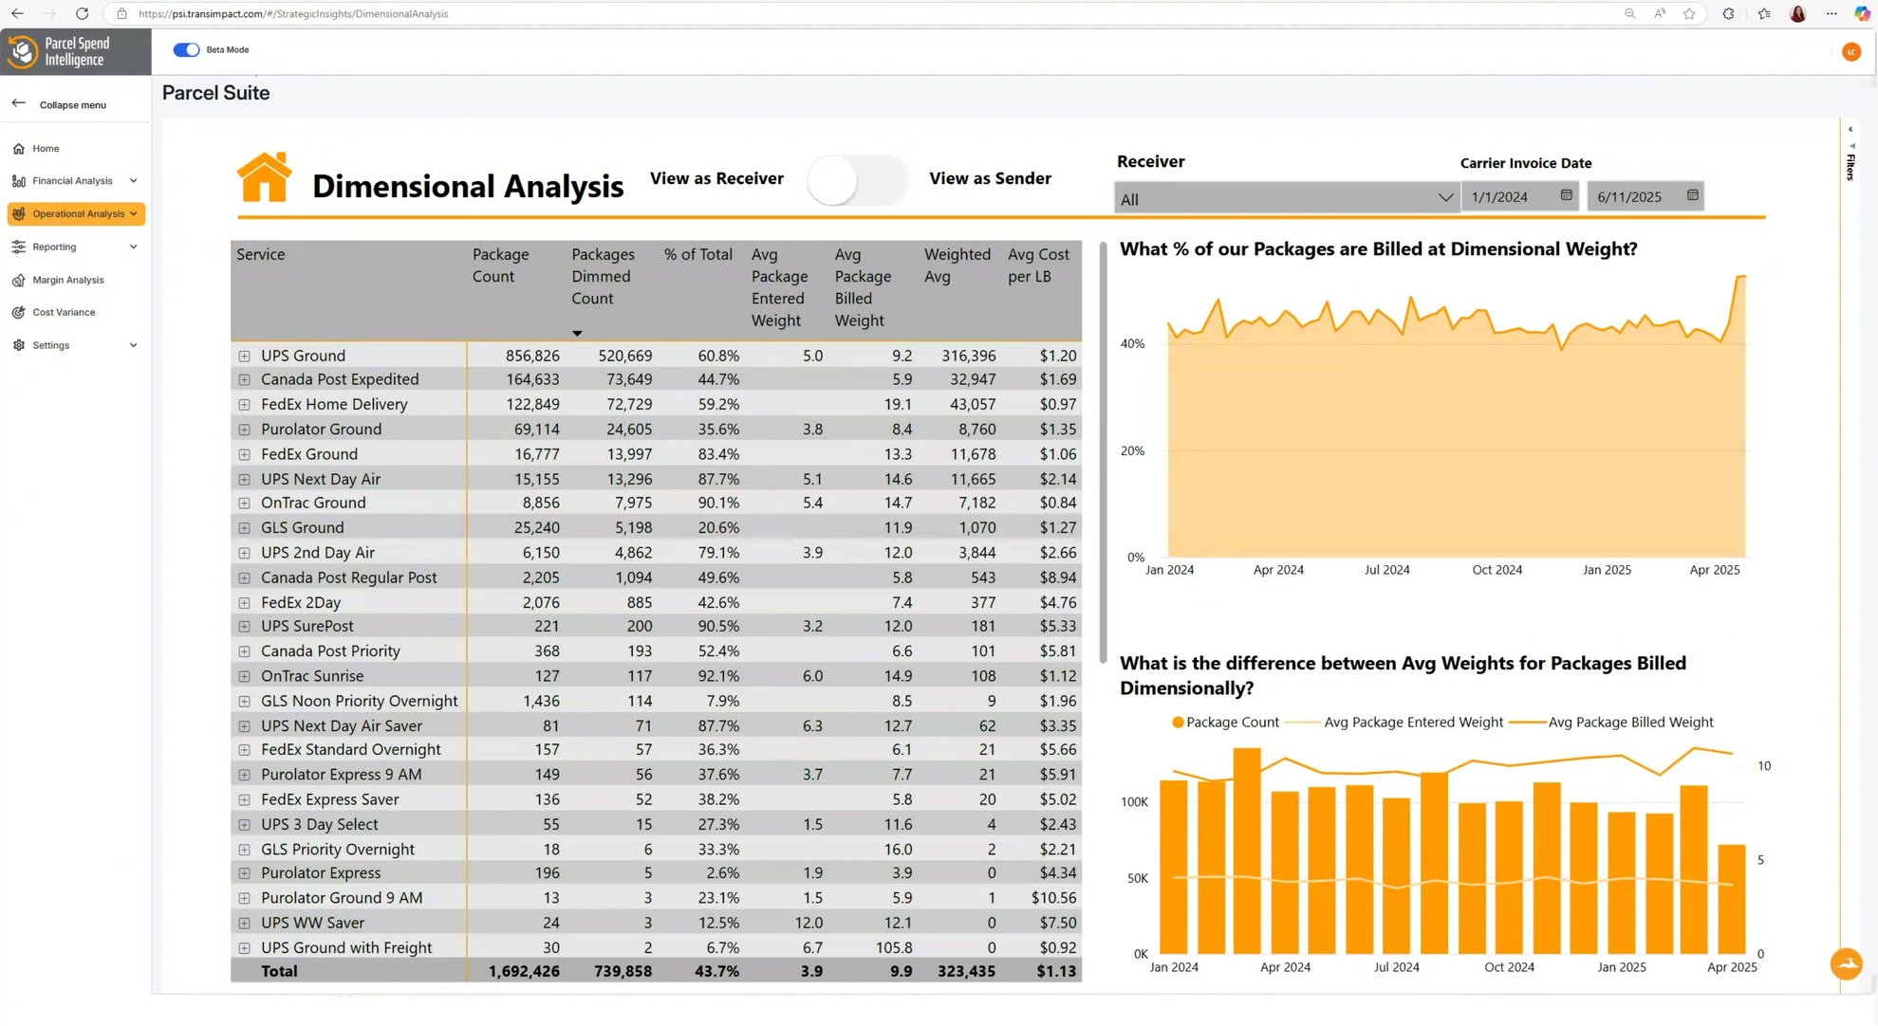Open the start date calendar picker icon
Image resolution: width=1878 pixels, height=1026 pixels.
1566,195
